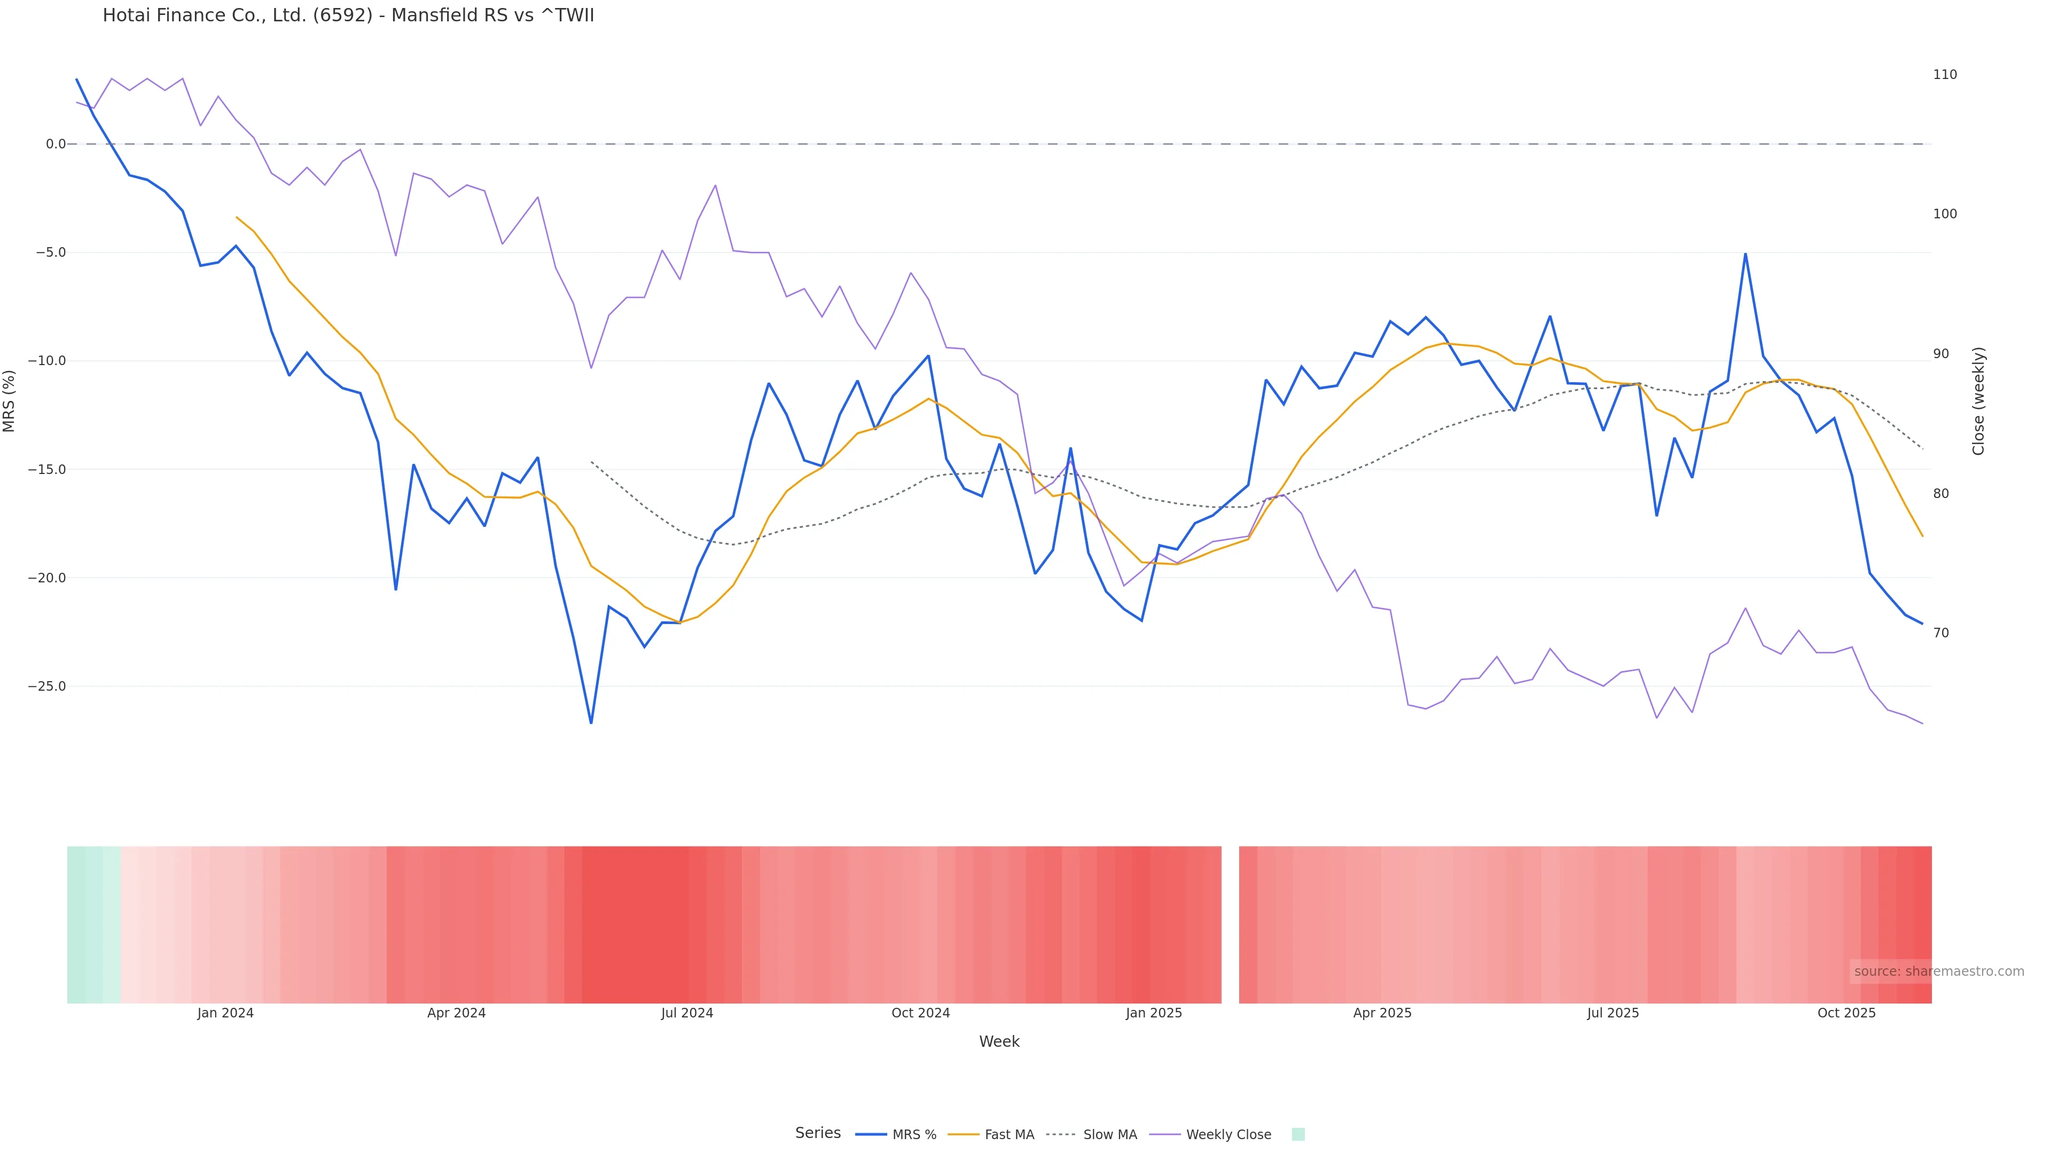
Task: Click the Close (weekly) axis title
Action: pos(1978,401)
